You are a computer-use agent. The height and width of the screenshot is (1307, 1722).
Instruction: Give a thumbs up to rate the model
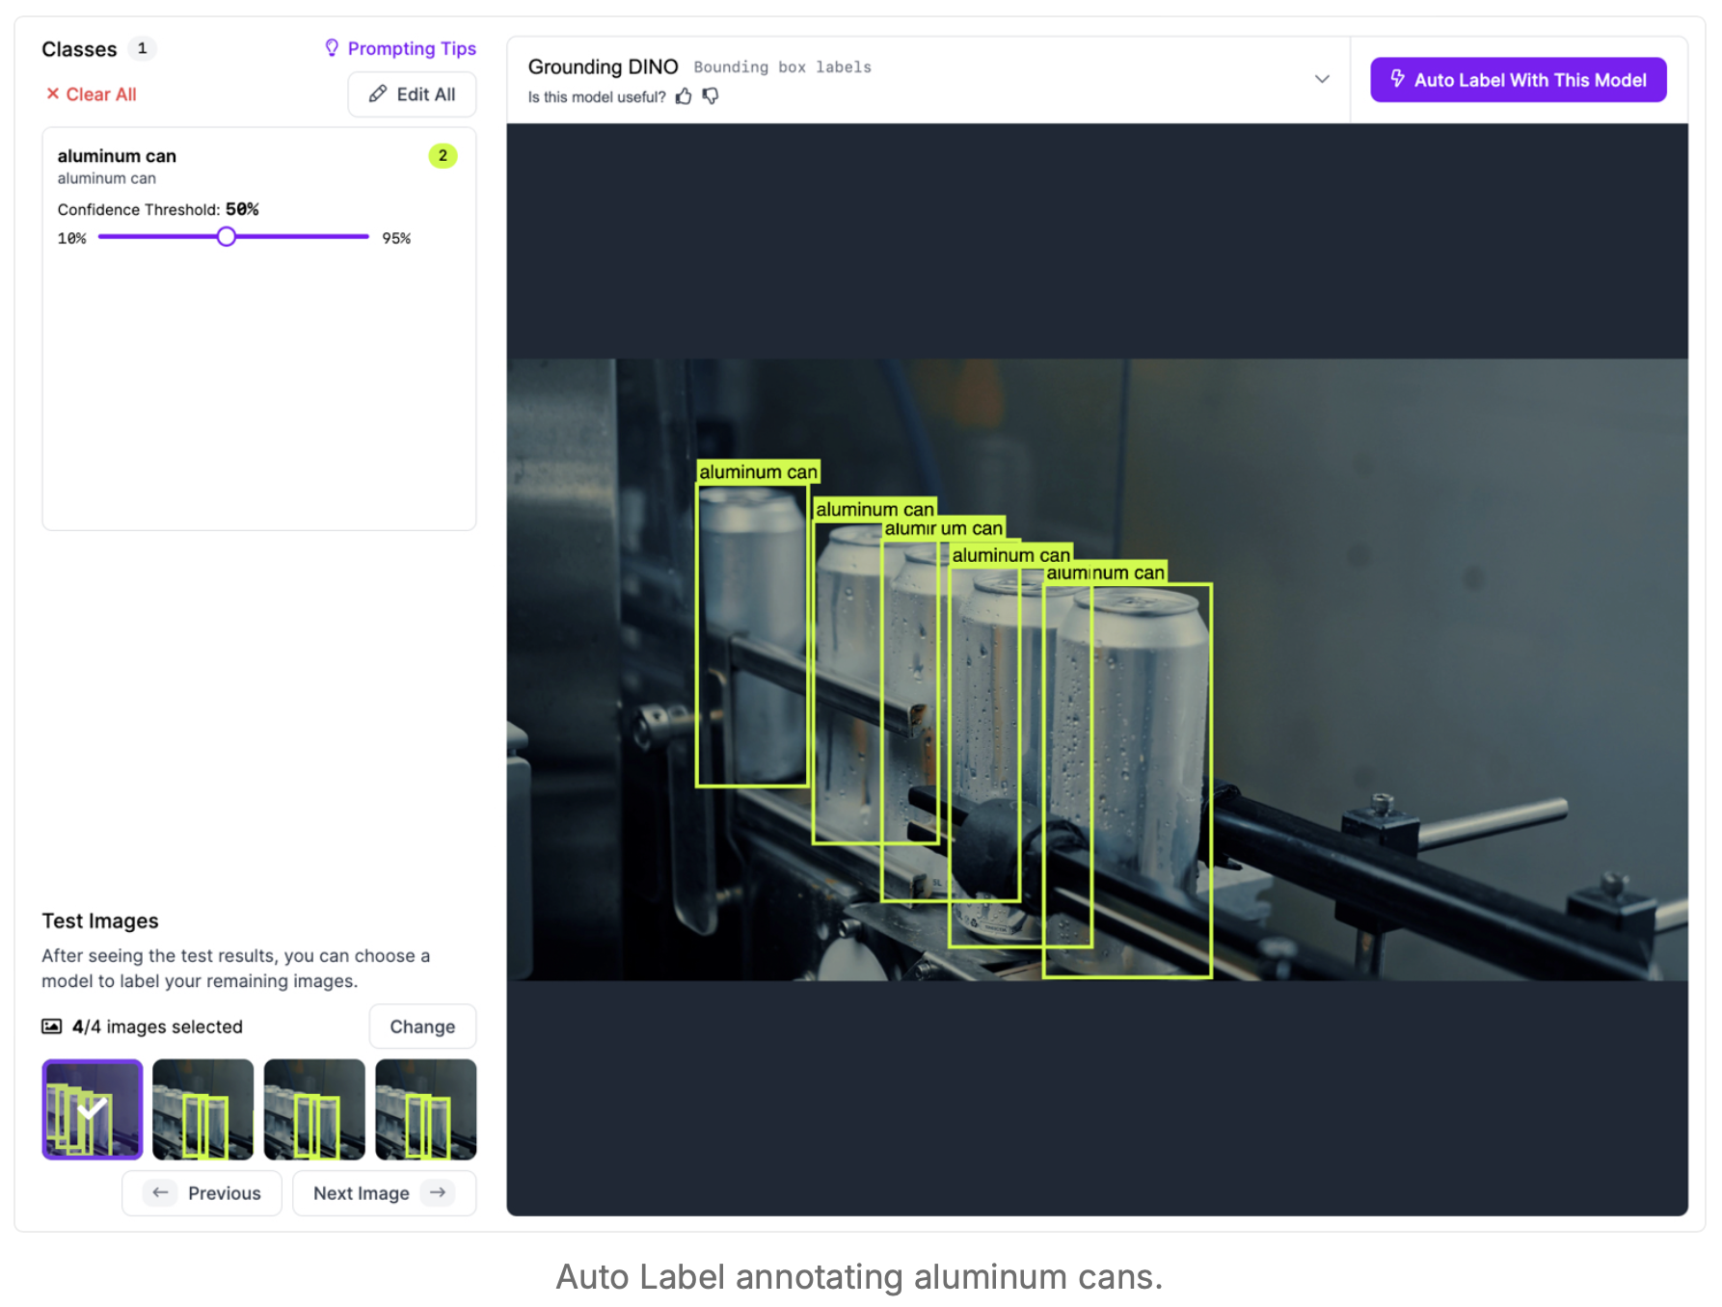click(x=684, y=96)
